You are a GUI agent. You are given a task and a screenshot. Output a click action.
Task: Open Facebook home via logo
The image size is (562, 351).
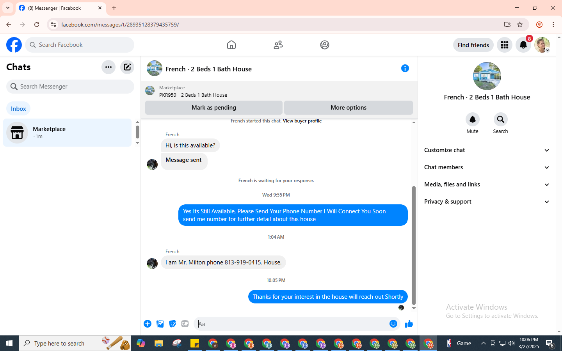point(14,45)
